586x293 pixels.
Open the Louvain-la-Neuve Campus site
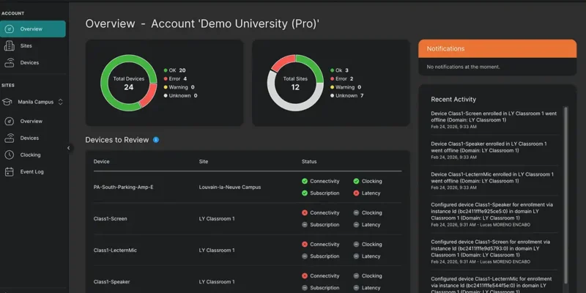pyautogui.click(x=230, y=188)
